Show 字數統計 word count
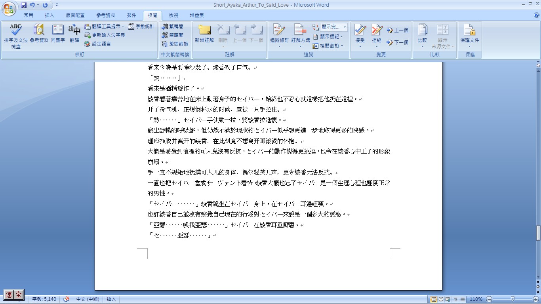Screen dimensions: 541x304 tap(141, 27)
